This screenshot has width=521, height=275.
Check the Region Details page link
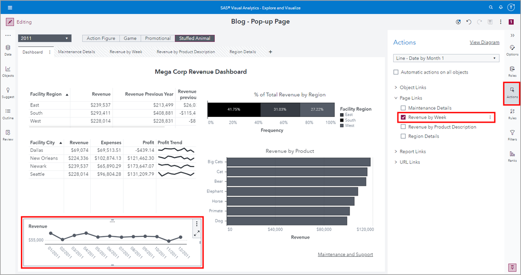403,136
